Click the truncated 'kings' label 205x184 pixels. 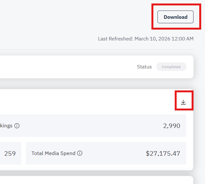click(6, 126)
